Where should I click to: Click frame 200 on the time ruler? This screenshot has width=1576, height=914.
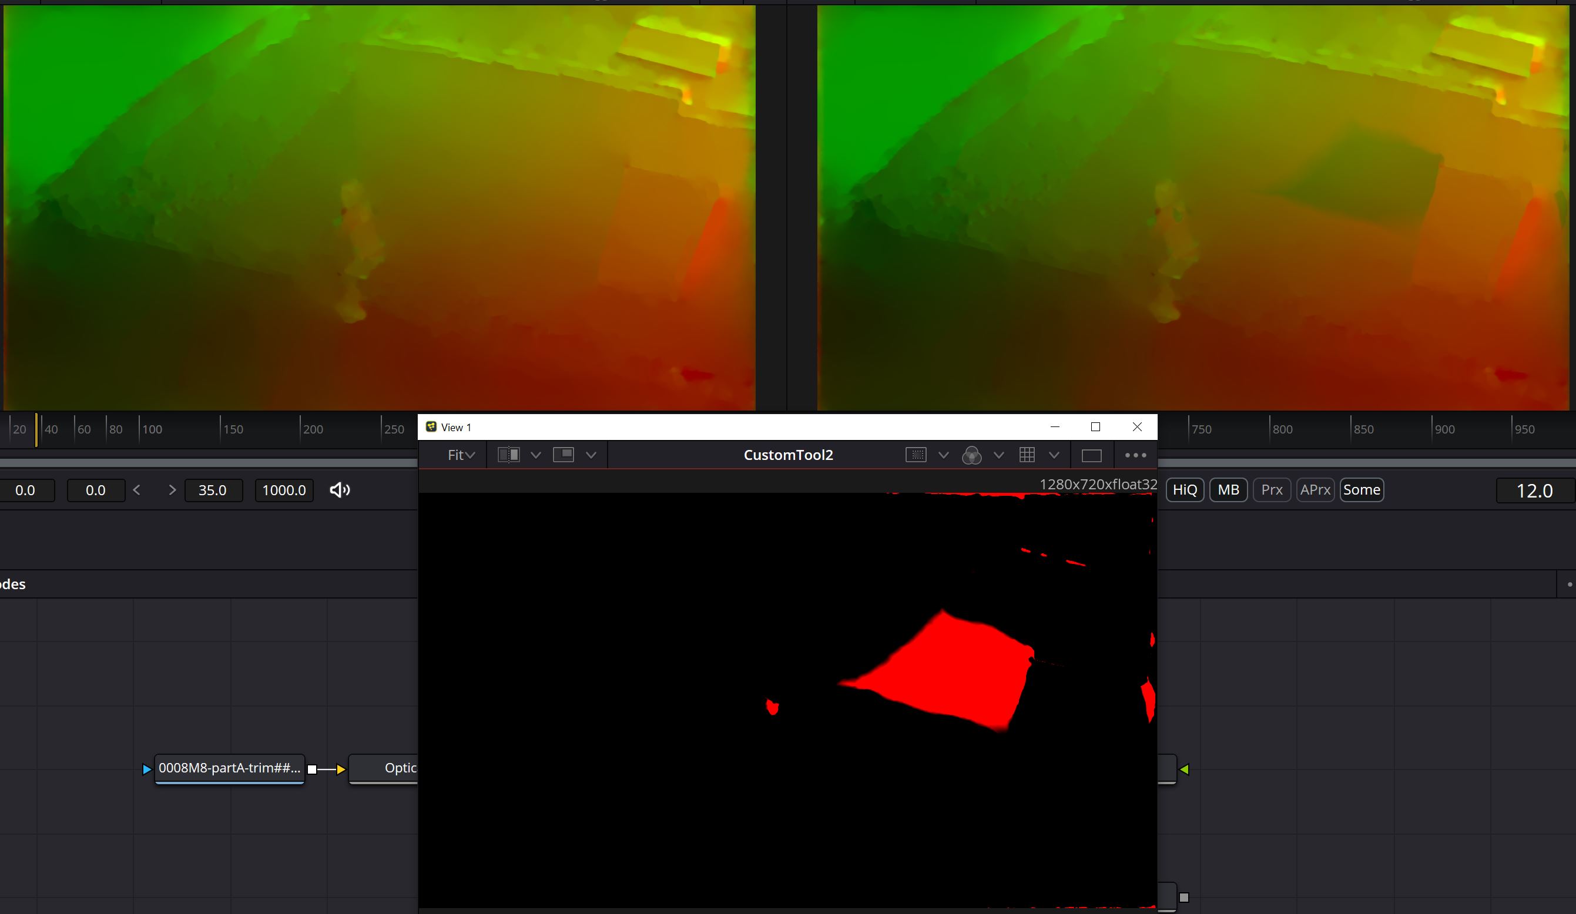(x=313, y=429)
